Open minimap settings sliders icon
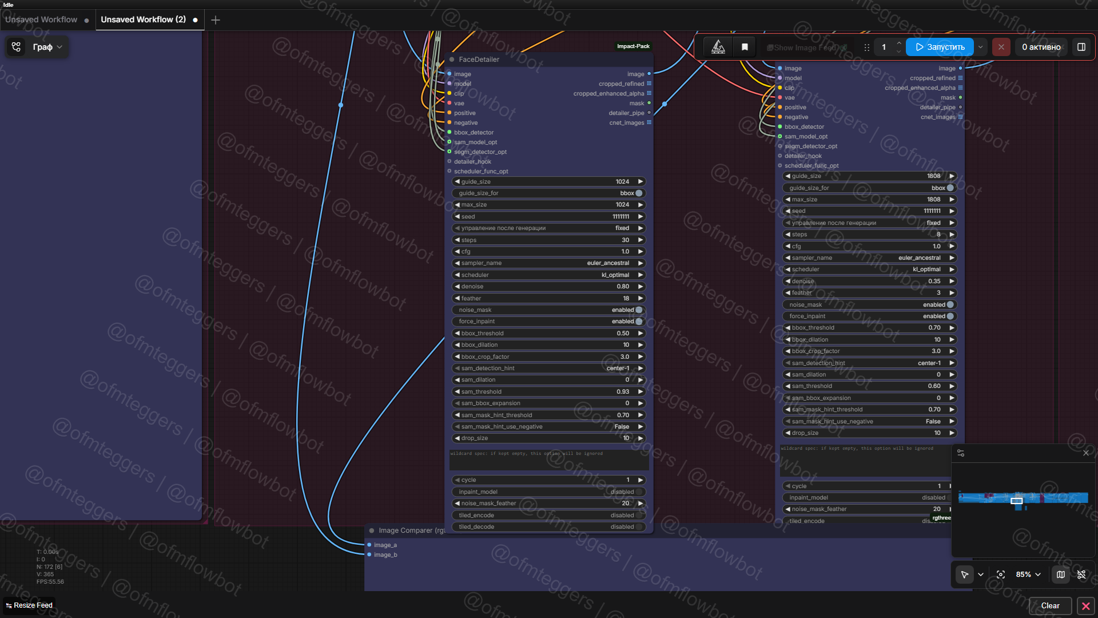Image resolution: width=1098 pixels, height=618 pixels. 961,453
